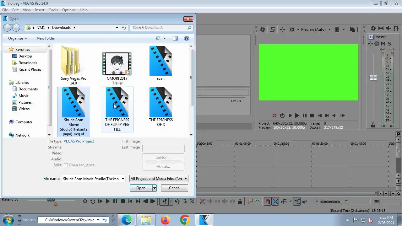Expand the File name combo box arrow
This screenshot has height=226, width=402.
(123, 179)
